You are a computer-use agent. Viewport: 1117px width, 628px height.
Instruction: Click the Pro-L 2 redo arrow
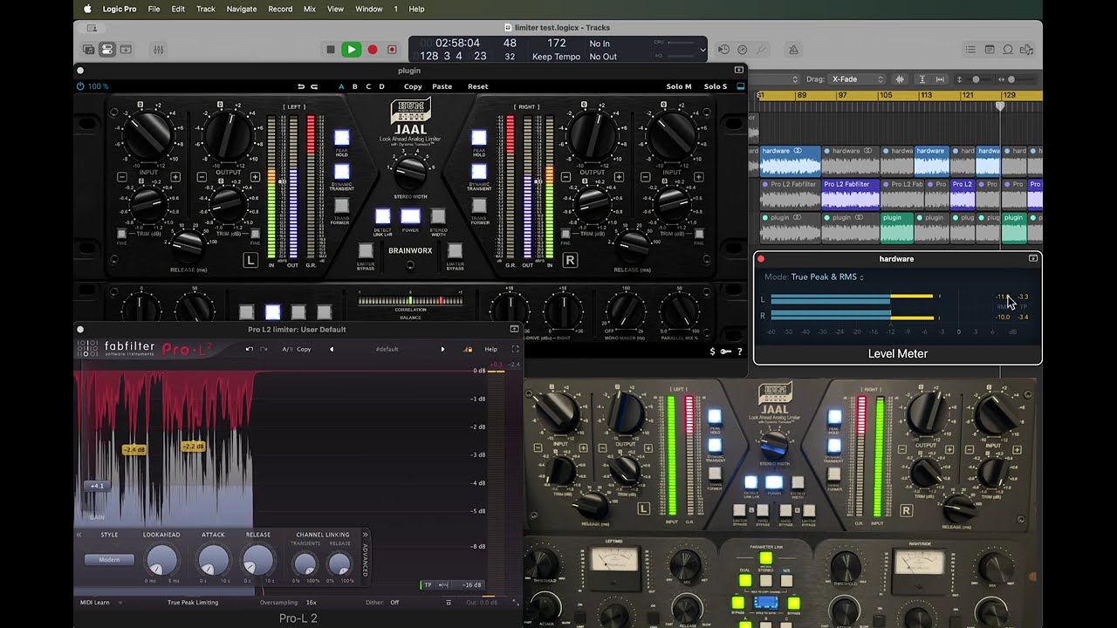[264, 349]
